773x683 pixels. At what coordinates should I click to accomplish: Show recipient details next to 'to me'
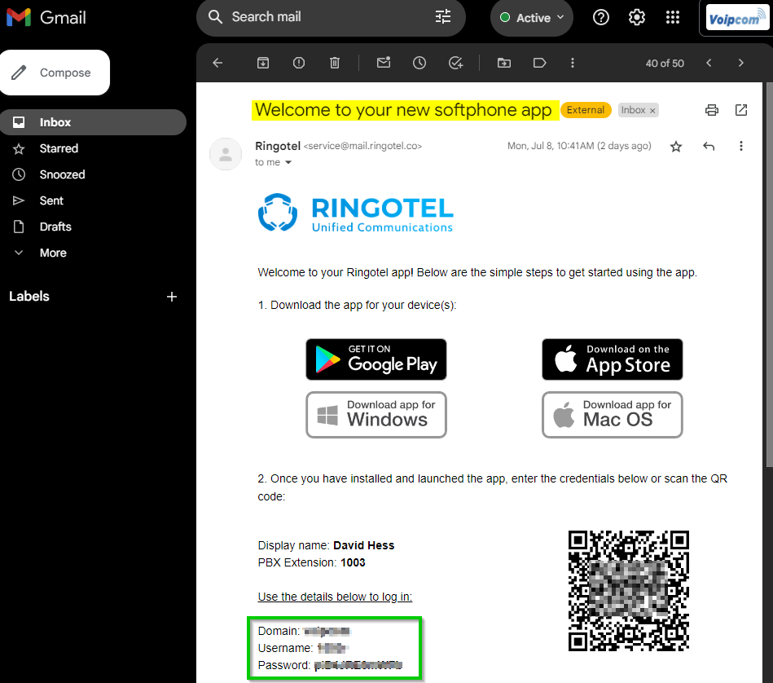tap(288, 162)
